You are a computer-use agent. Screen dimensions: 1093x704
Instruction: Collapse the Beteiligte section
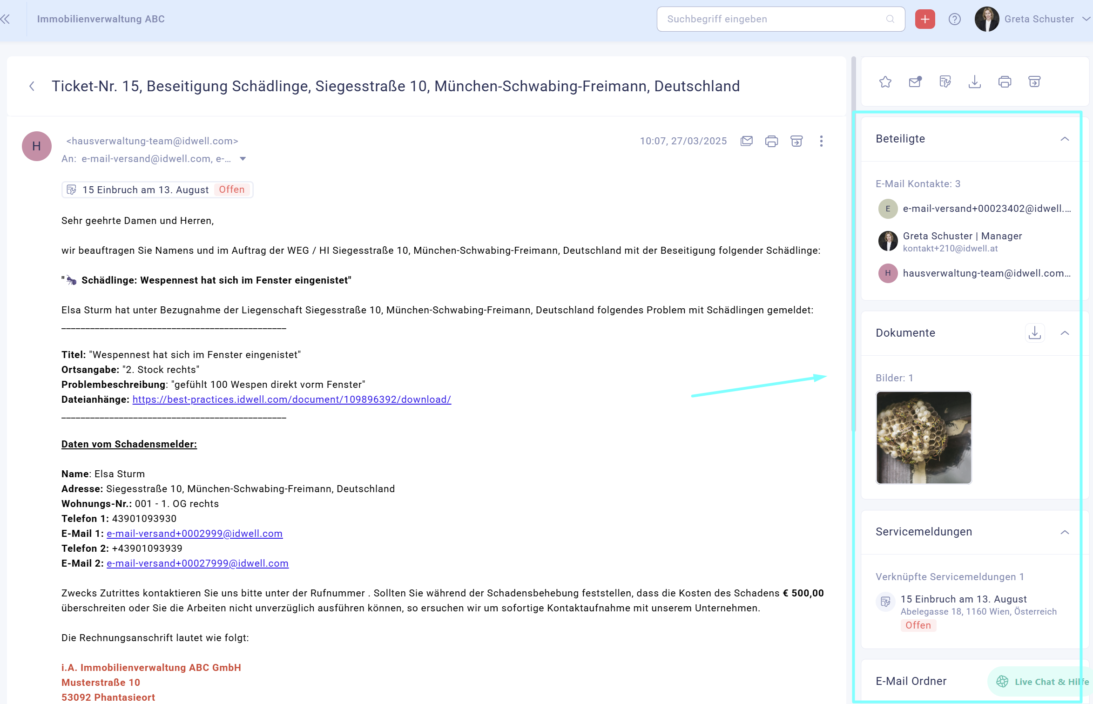[x=1064, y=139]
